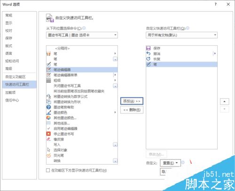Expand submenu arrow of 笔迹编辑器菜单

point(115,75)
